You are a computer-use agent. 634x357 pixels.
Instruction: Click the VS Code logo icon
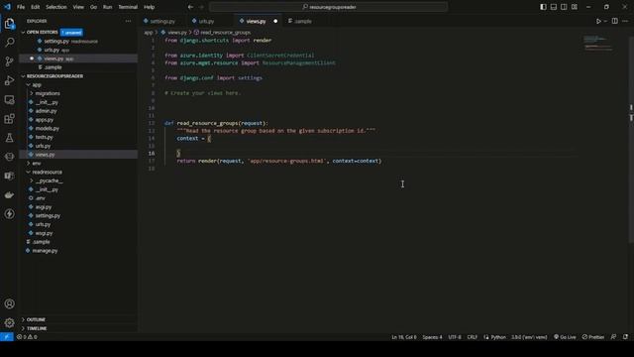pos(7,7)
